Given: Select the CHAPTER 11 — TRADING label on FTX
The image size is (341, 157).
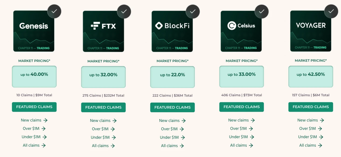Looking at the screenshot, I should pos(103,48).
